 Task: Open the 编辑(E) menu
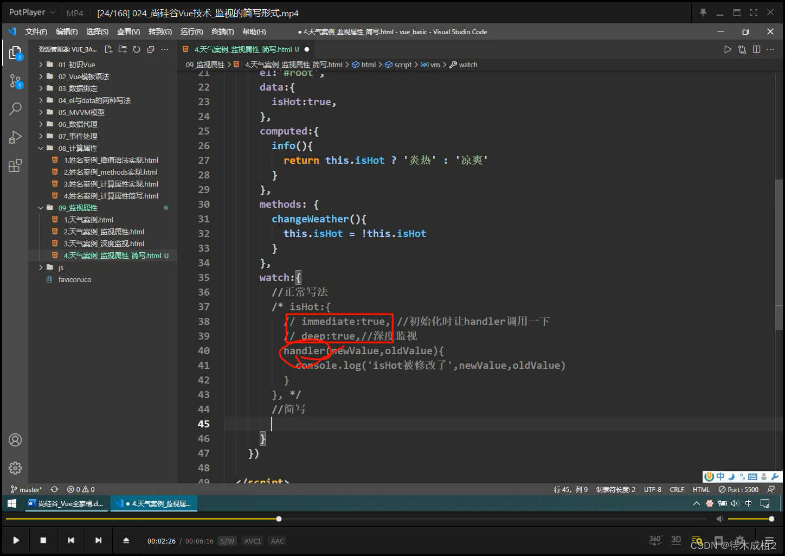(x=67, y=32)
